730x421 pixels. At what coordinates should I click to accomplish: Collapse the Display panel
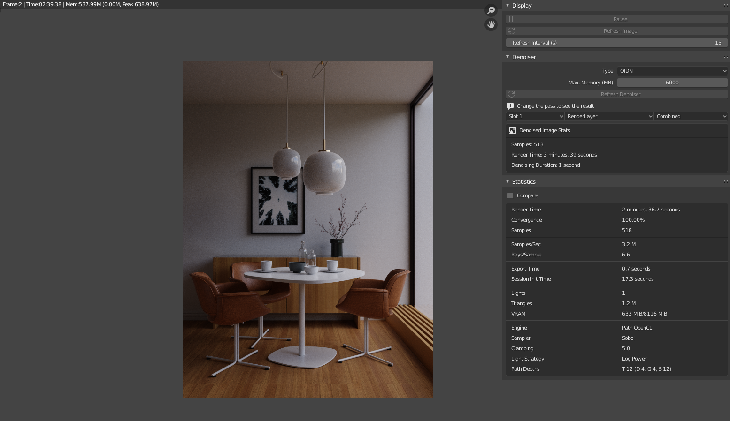507,5
